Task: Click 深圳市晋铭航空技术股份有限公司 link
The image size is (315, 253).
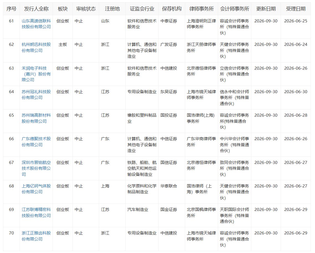Action: 36,168
